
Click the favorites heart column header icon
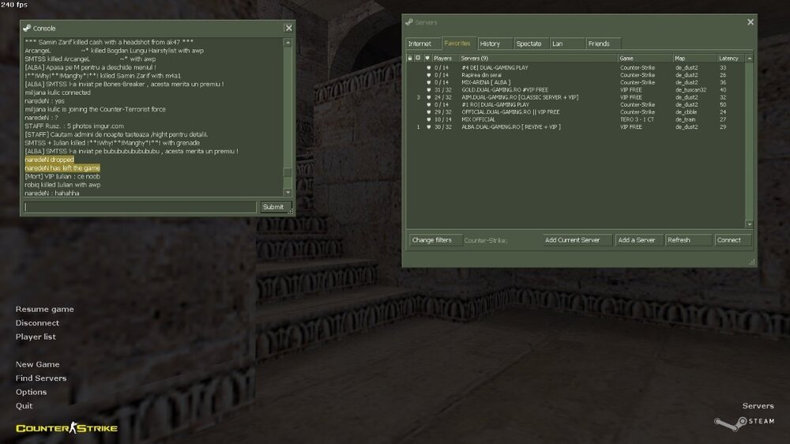pos(427,58)
